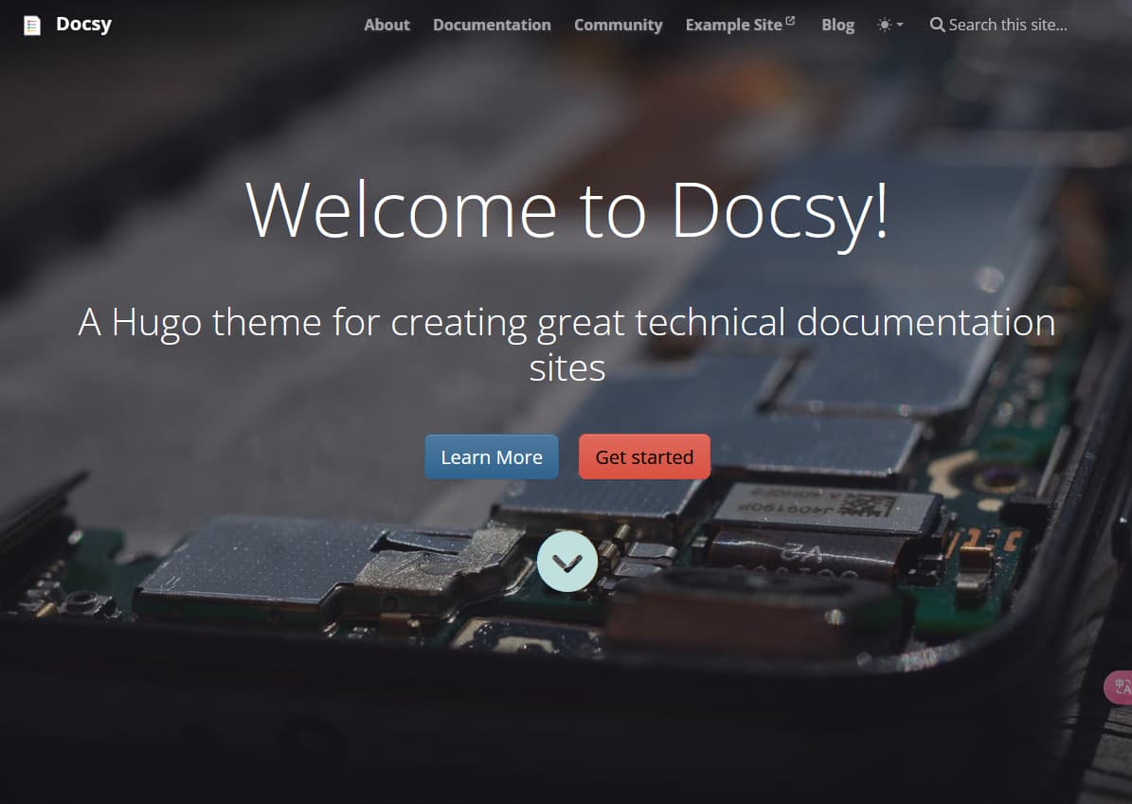Click the Learn More button

[x=492, y=456]
